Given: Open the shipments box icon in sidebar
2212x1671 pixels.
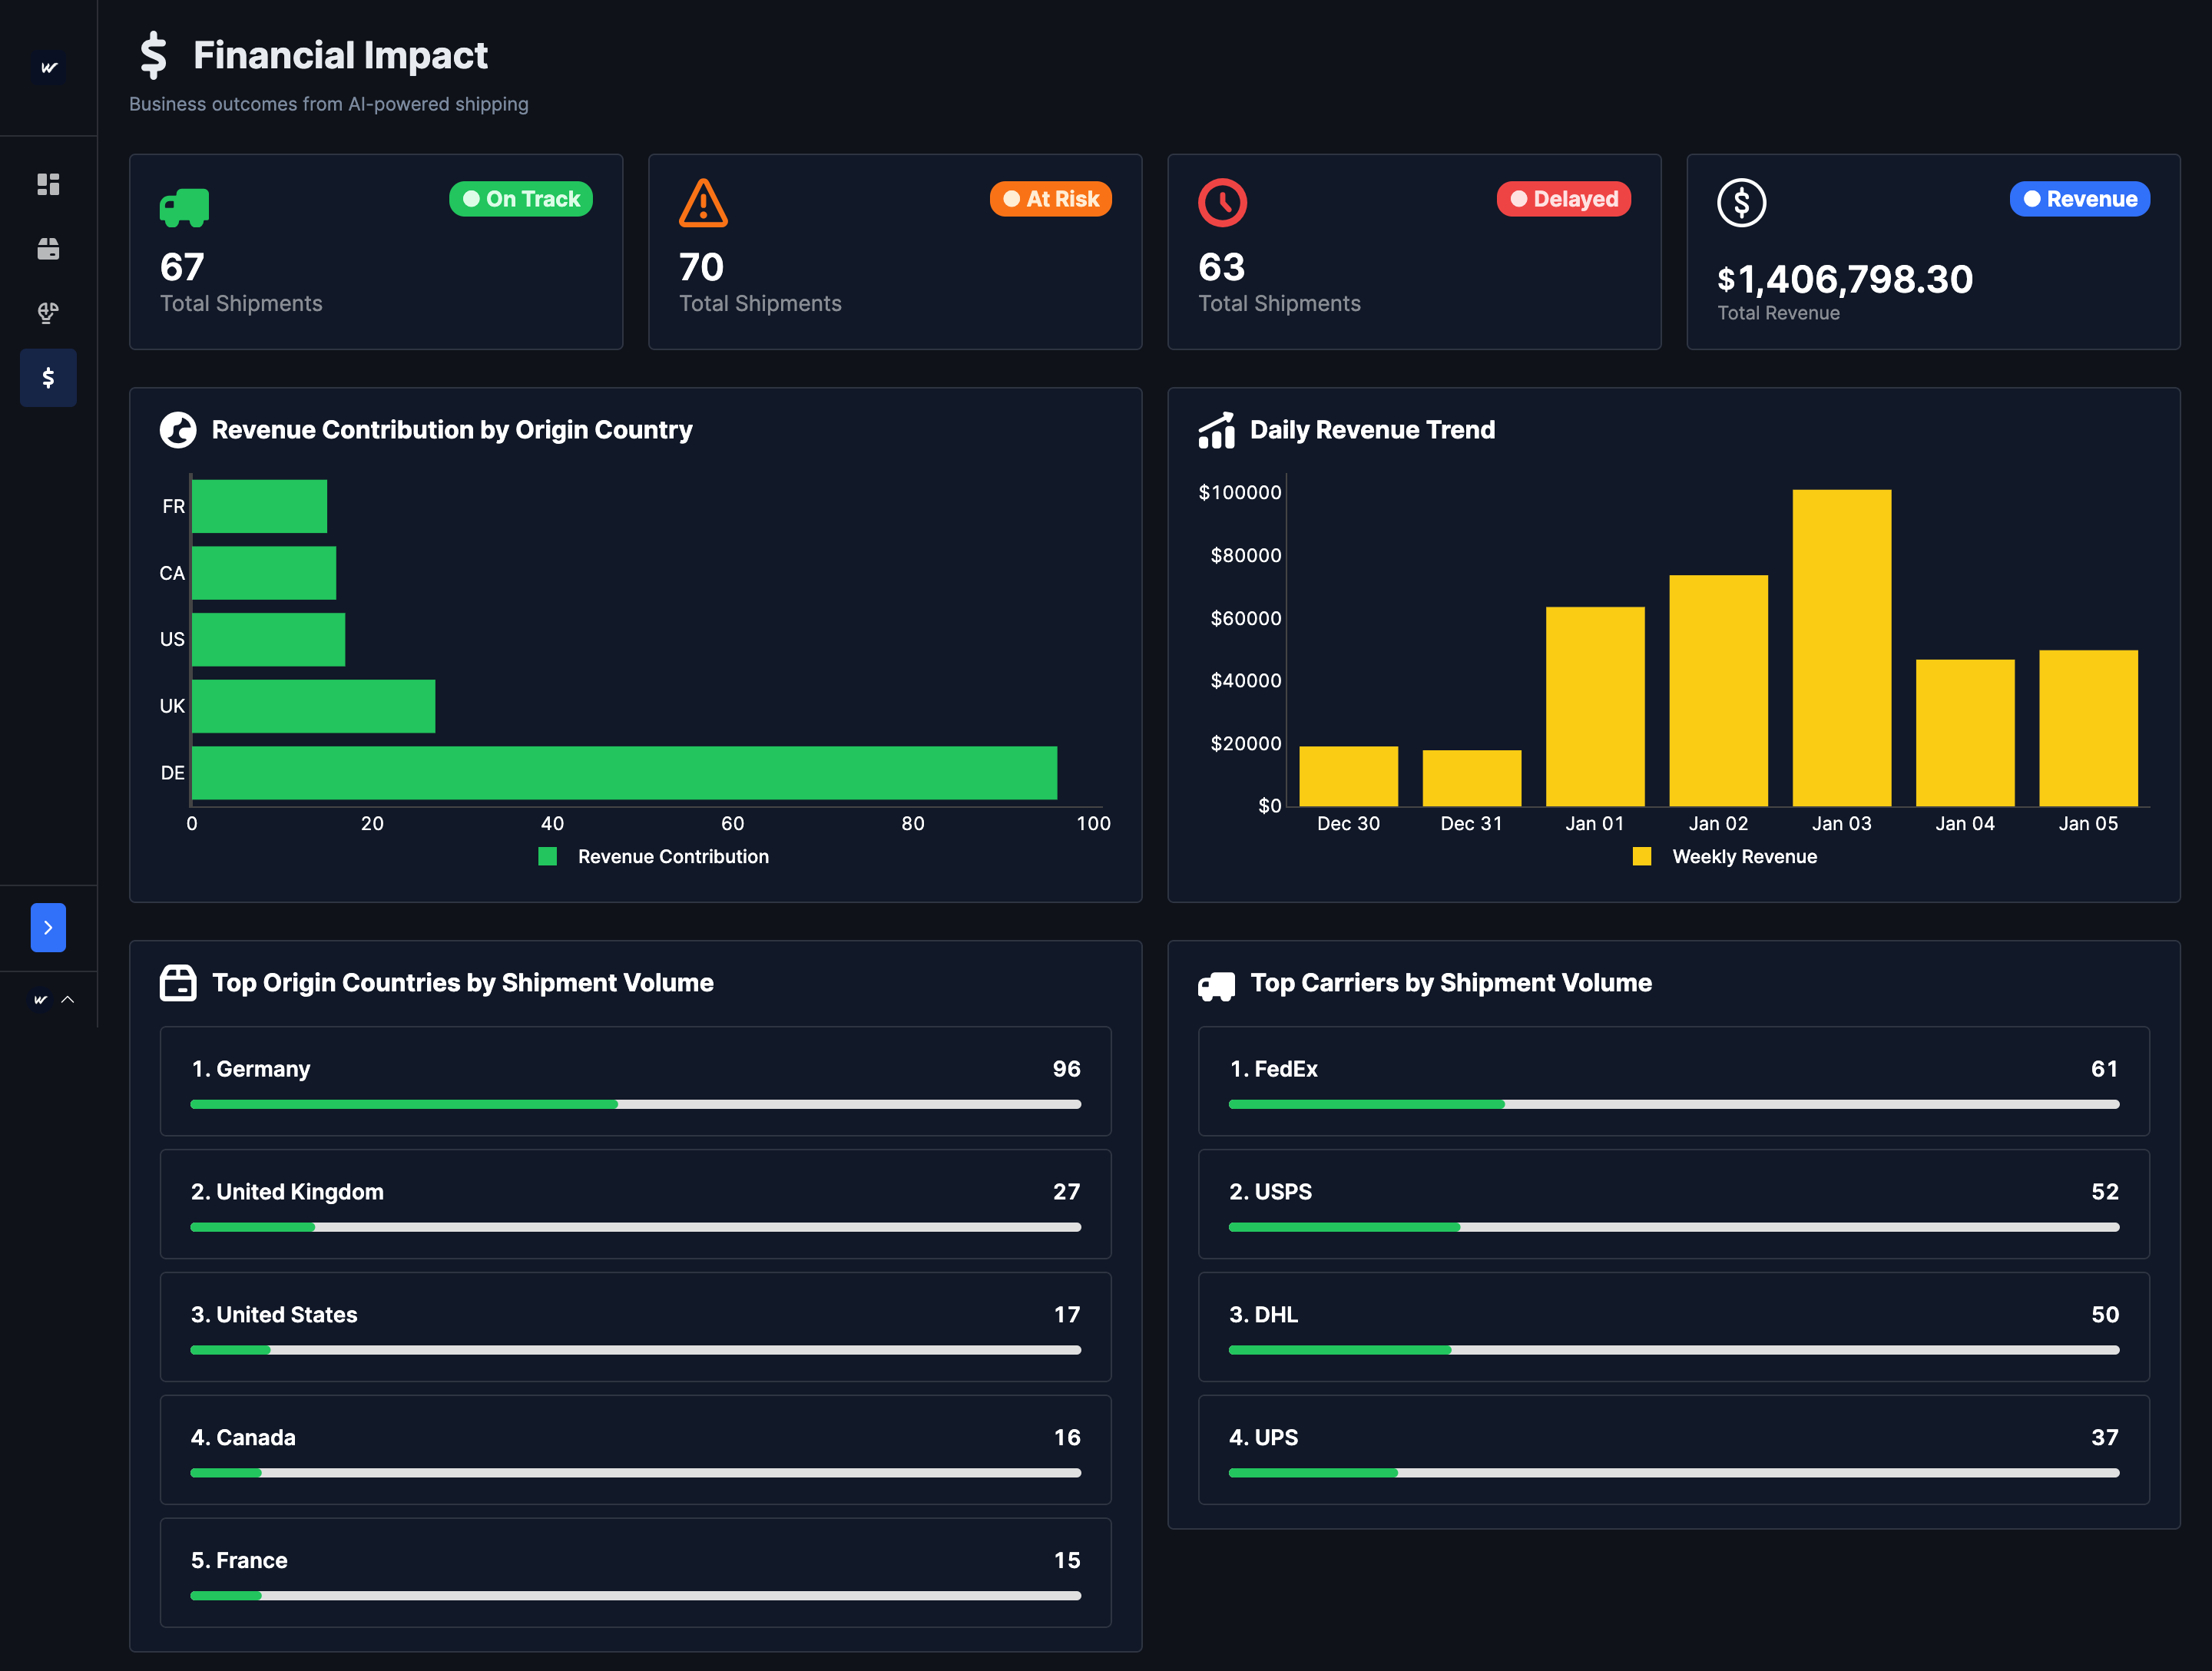Looking at the screenshot, I should (x=48, y=249).
